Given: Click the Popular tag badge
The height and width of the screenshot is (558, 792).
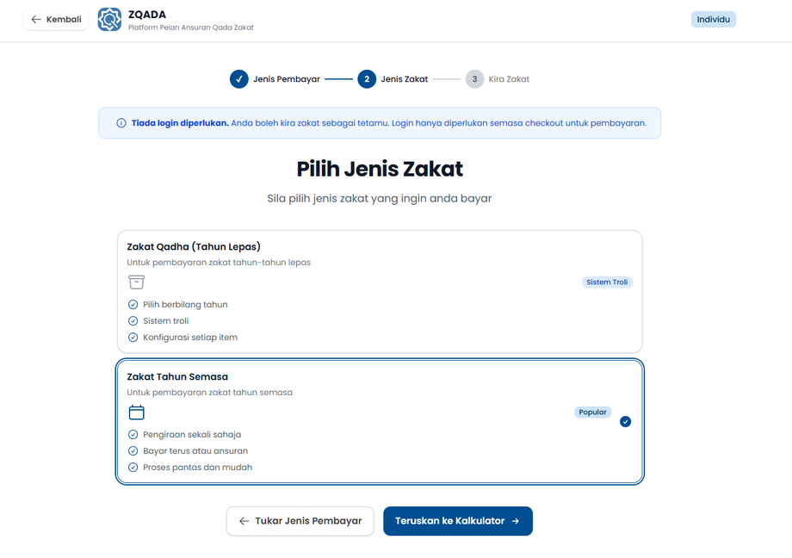Looking at the screenshot, I should pyautogui.click(x=592, y=412).
